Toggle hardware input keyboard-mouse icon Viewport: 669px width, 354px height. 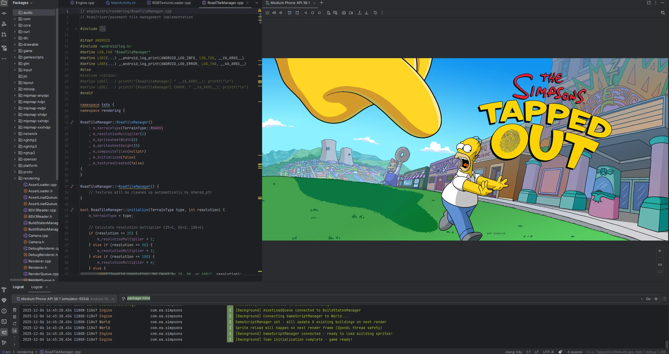coord(335,13)
